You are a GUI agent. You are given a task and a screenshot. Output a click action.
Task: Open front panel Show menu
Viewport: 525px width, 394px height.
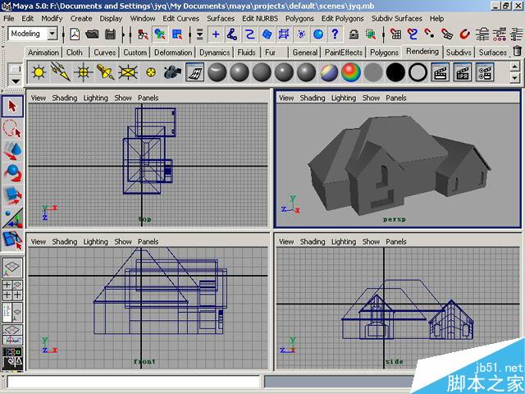click(123, 241)
